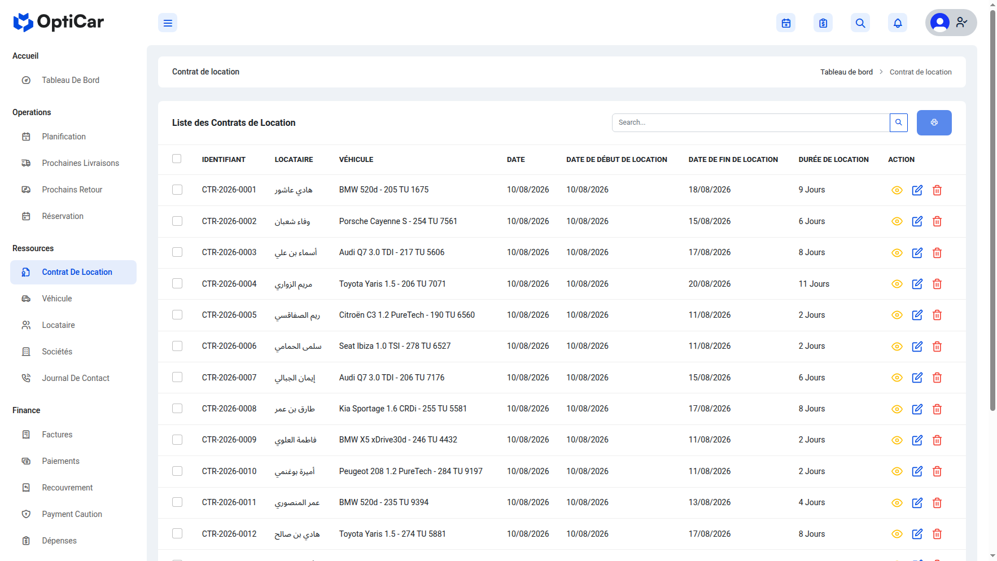Sort by DATE DE FIN DE LOCATION header

733,160
